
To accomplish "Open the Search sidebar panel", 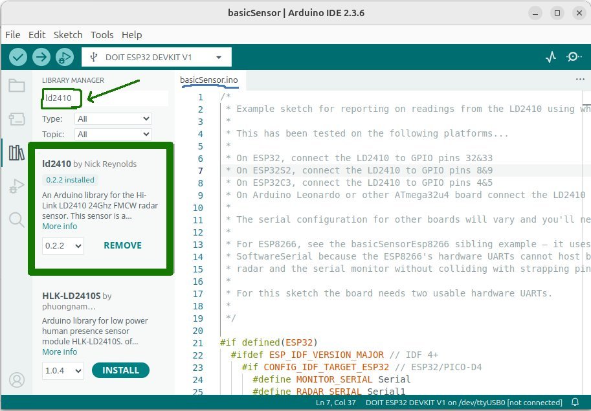I will (x=17, y=219).
